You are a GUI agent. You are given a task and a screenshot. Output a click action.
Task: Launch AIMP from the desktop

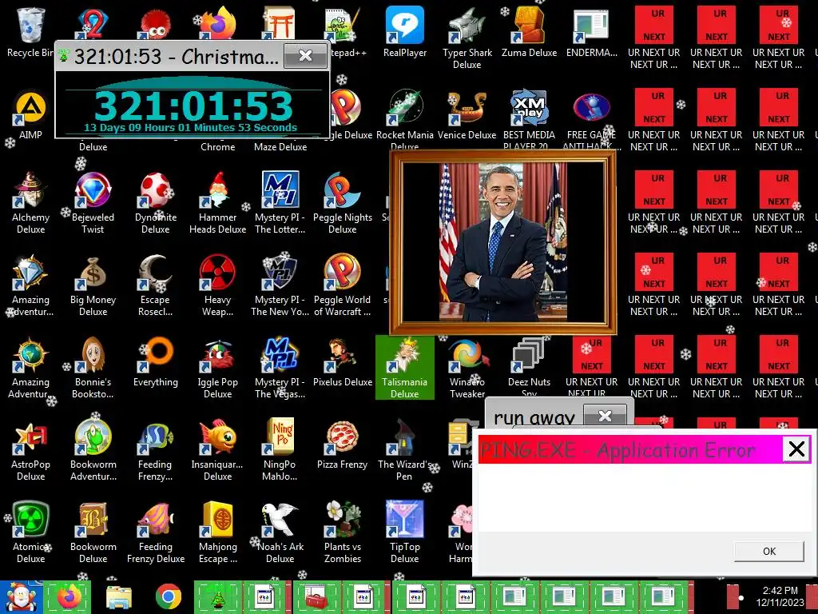click(x=30, y=115)
